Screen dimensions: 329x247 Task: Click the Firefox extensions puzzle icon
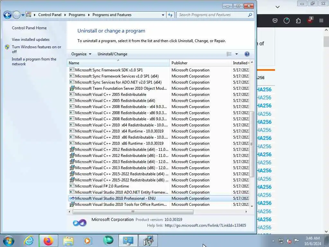point(298,21)
